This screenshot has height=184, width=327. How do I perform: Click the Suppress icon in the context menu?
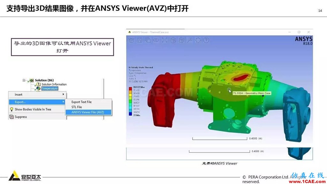tap(12, 117)
